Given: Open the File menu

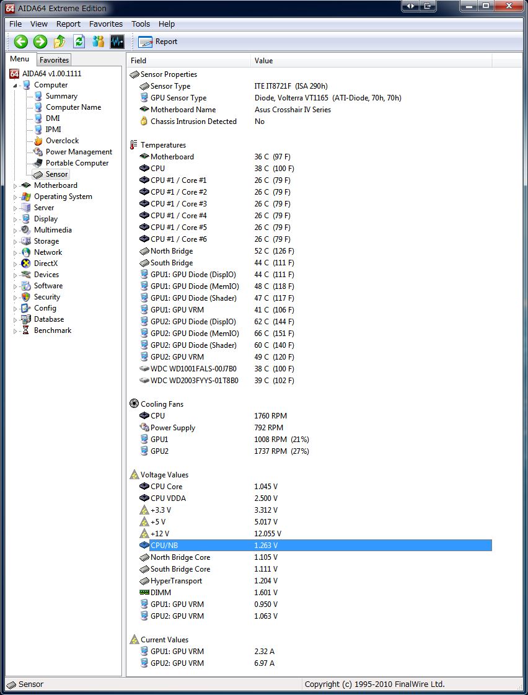Looking at the screenshot, I should [x=15, y=24].
